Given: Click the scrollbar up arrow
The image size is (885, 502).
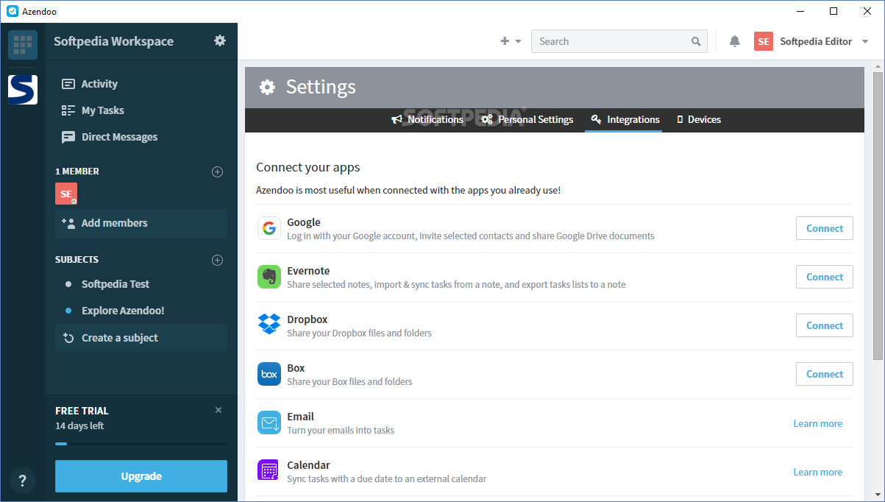Looking at the screenshot, I should click(x=878, y=66).
